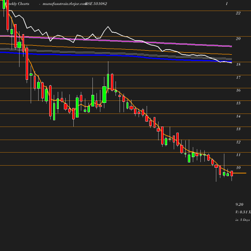Click the price axis label 18
The image size is (251, 251).
coord(238,64)
